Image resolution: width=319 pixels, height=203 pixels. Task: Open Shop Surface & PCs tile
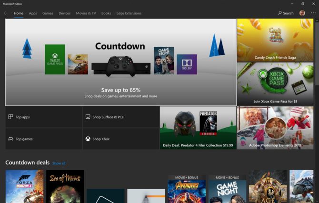[x=121, y=117]
